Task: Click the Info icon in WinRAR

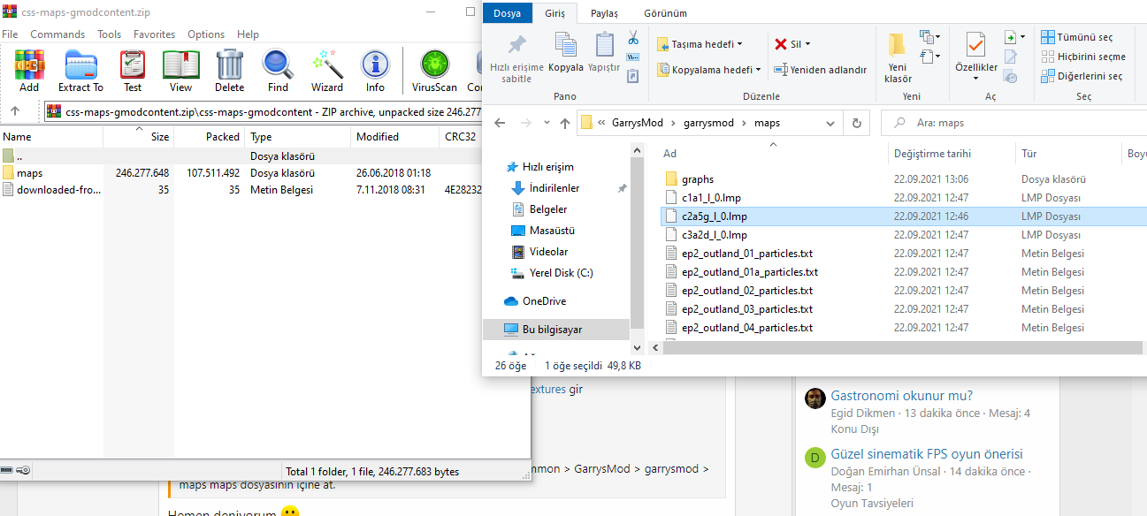Action: [375, 71]
